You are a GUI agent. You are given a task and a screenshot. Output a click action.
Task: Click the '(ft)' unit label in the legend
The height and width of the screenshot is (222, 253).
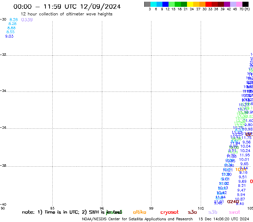247,9
